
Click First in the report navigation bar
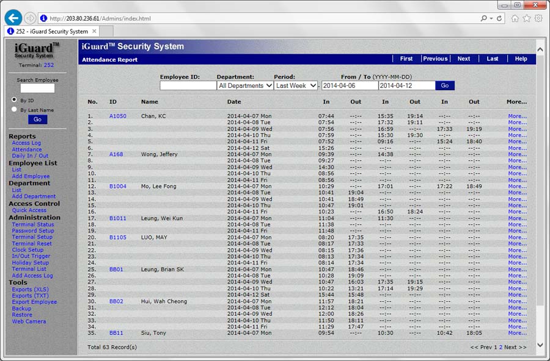406,59
